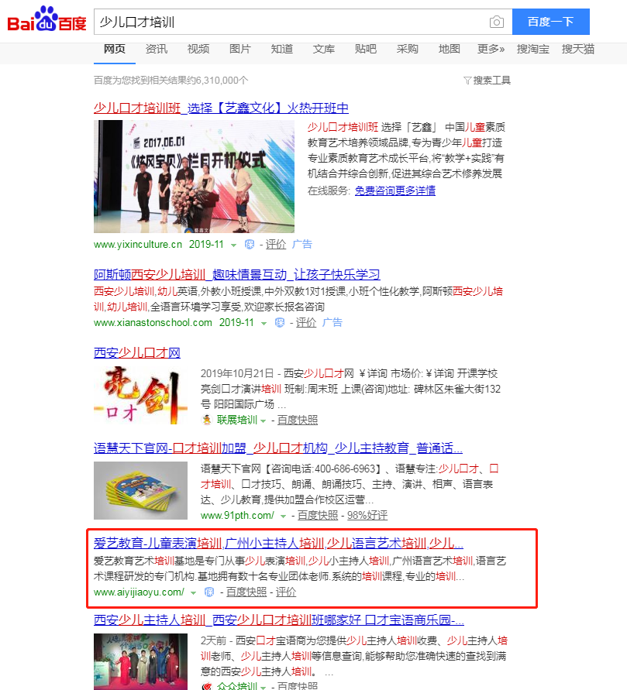627x690 pixels.
Task: Open 语慧天下官网 result title
Action: tap(278, 448)
